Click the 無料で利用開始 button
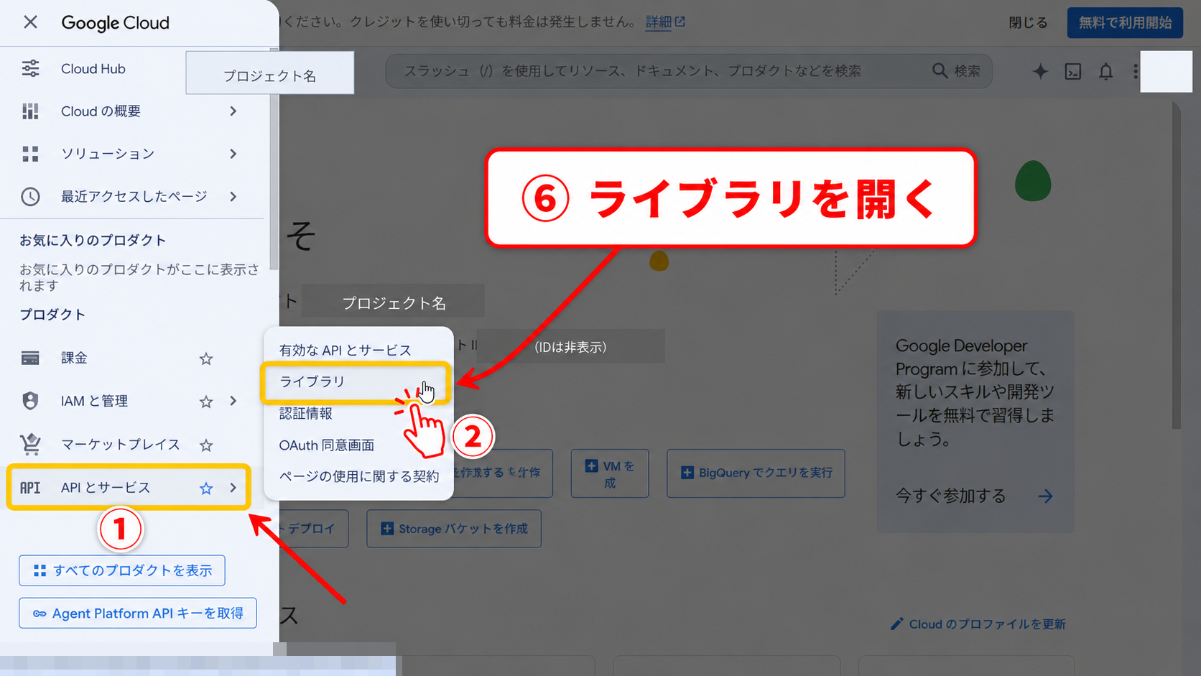Screen dimensions: 1201x676 coord(1125,23)
